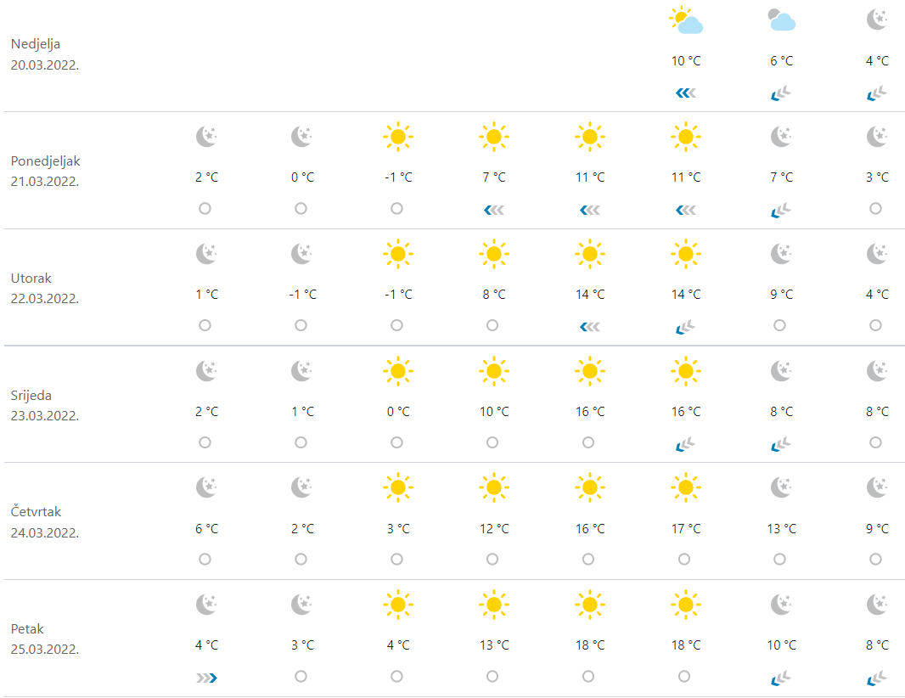Click the moon icon above Utorak's 9 °C
The height and width of the screenshot is (698, 905).
(781, 253)
